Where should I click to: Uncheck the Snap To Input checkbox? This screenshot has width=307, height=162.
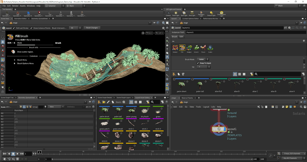click(198, 63)
